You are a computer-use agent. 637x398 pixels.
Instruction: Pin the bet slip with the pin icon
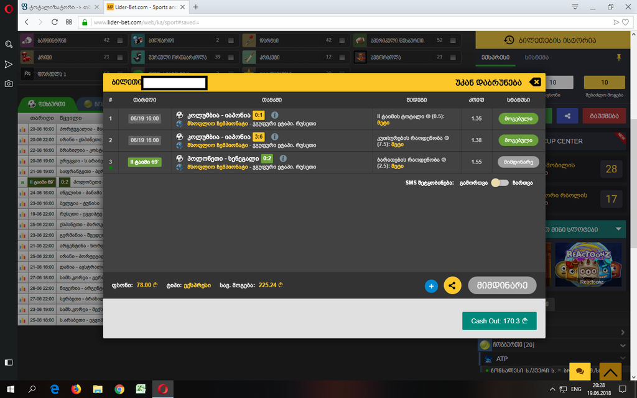619,58
